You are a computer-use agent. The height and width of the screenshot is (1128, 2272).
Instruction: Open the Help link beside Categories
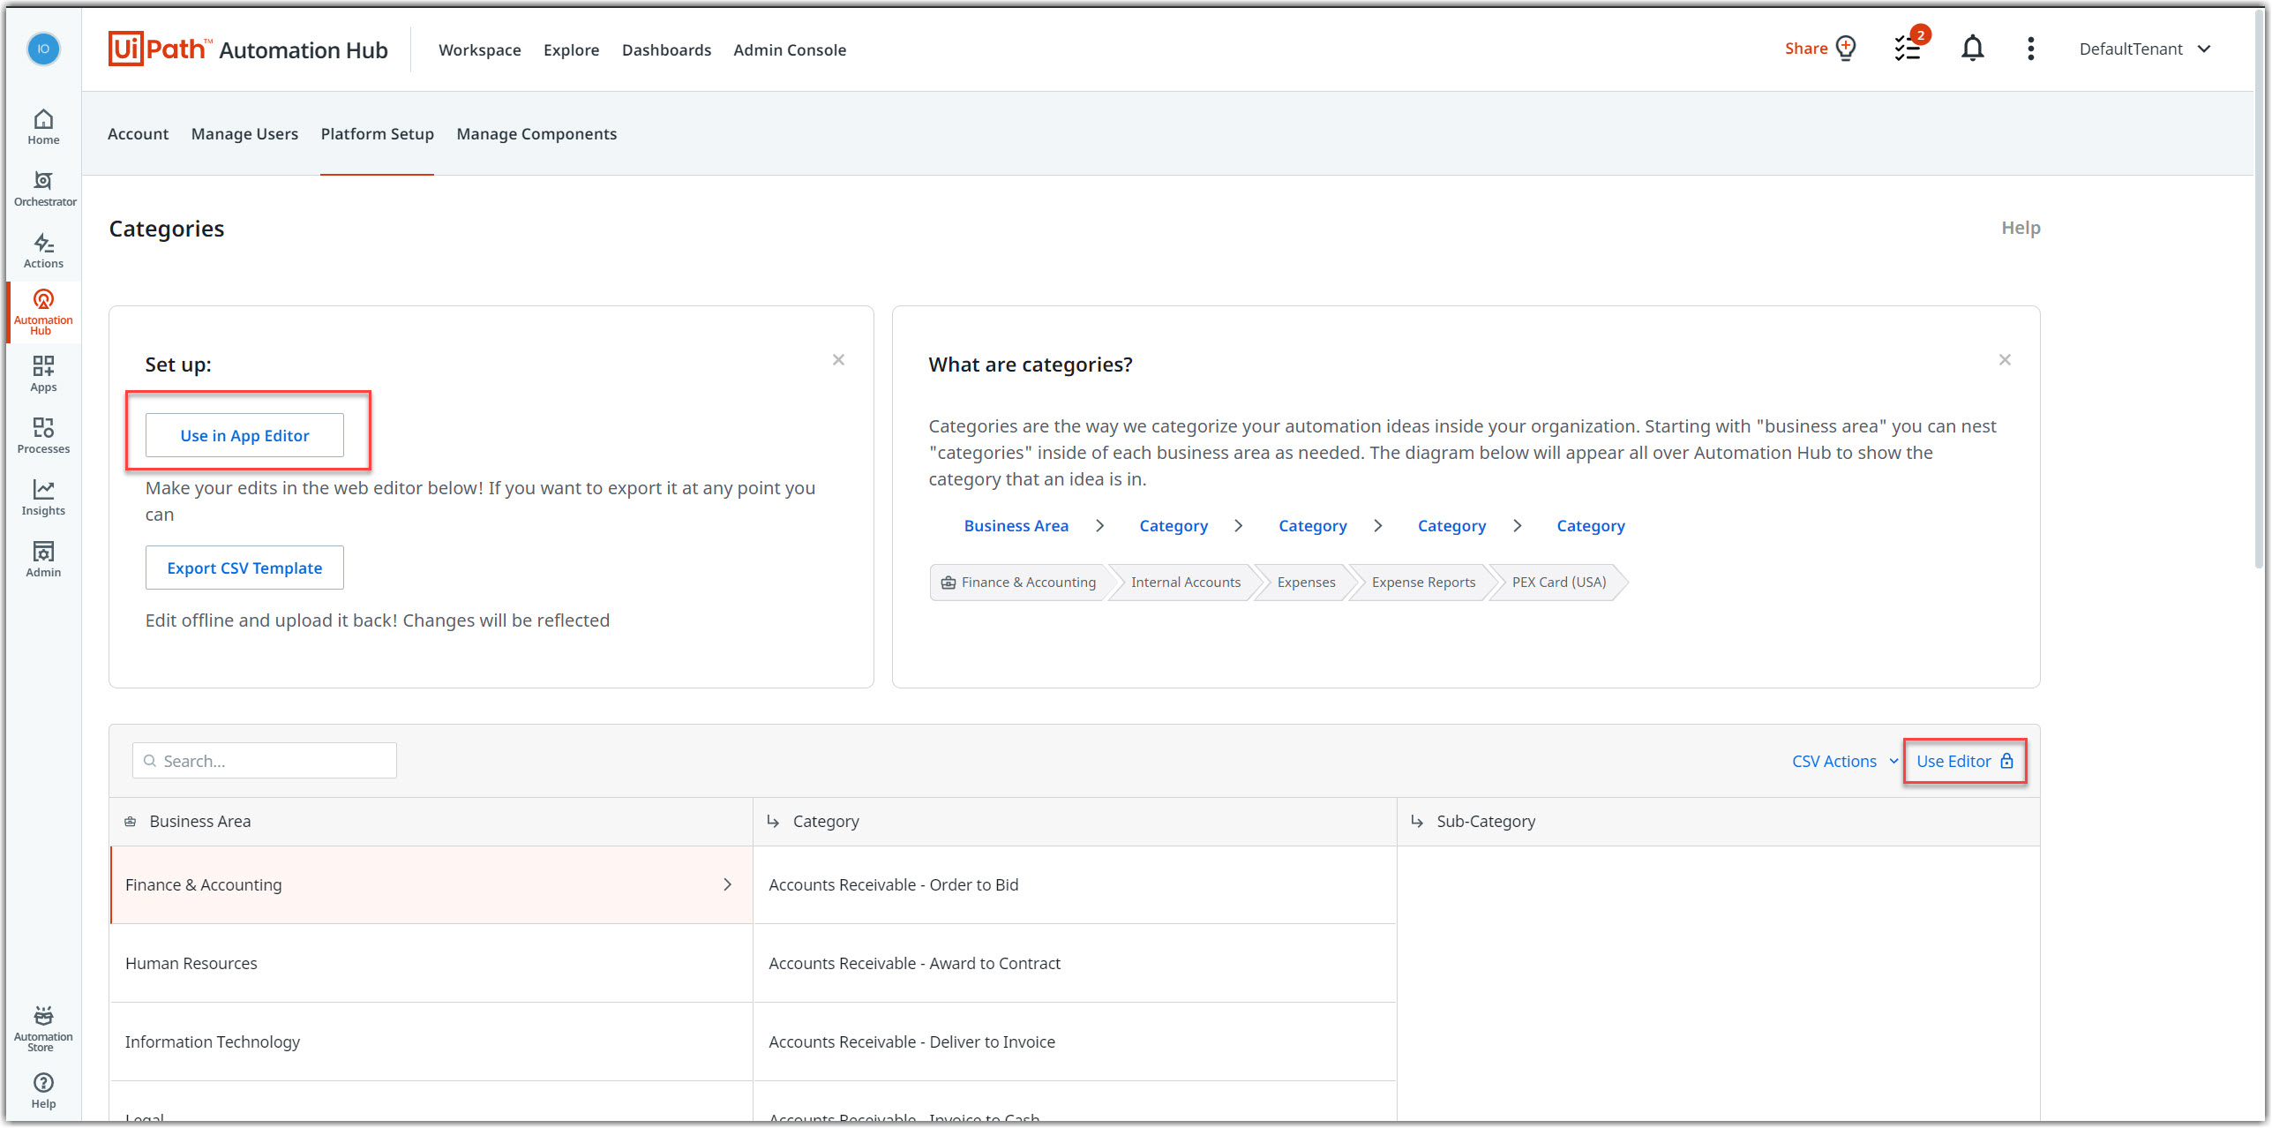click(x=2021, y=228)
